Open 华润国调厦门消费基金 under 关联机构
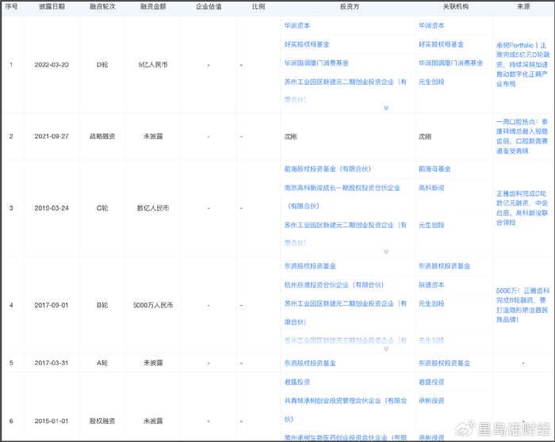 (x=450, y=63)
